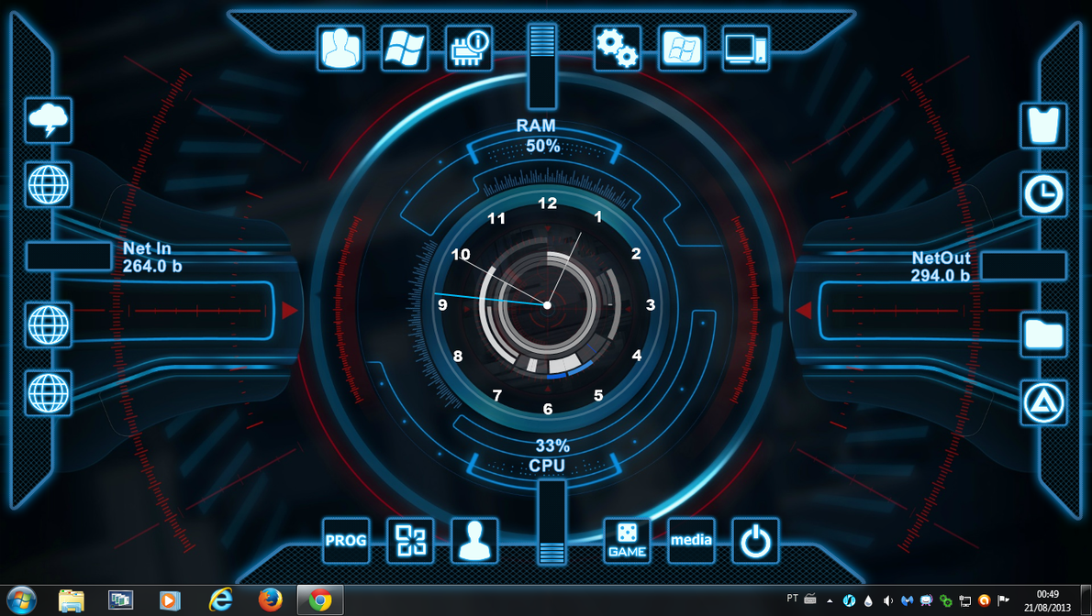Screen dimensions: 1092x616
Task: Click the window switcher icon in the taskbar
Action: pos(120,600)
